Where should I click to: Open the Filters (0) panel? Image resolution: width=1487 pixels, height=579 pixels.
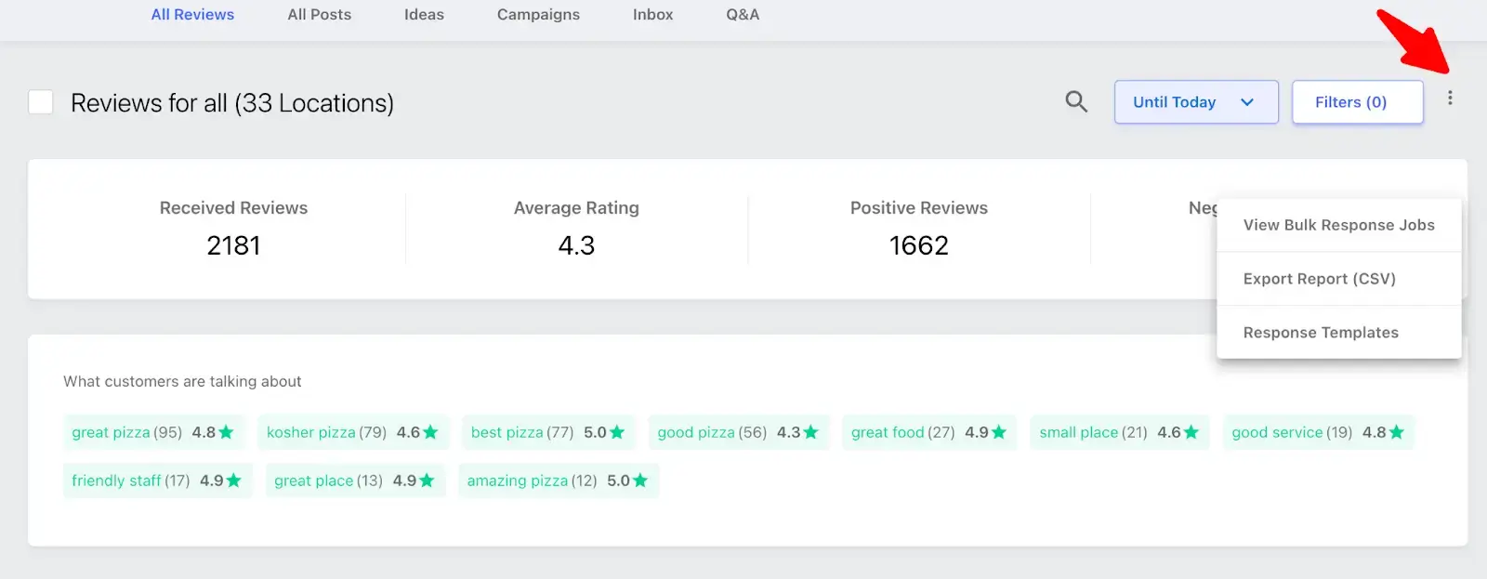[x=1357, y=102]
